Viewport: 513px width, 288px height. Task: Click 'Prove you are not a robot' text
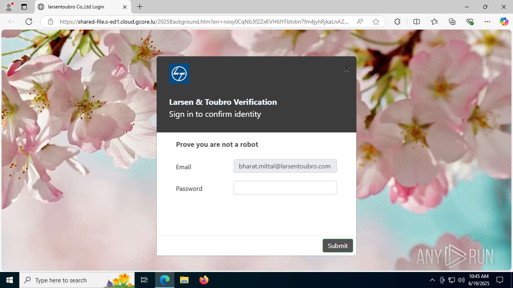click(x=217, y=144)
